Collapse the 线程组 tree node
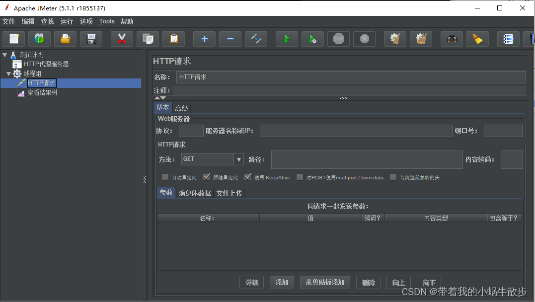Screen dimensions: 535x302 pos(9,74)
